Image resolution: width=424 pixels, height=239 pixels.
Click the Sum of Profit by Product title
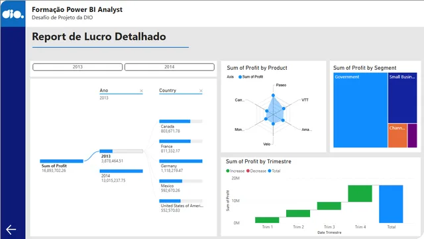tap(257, 68)
